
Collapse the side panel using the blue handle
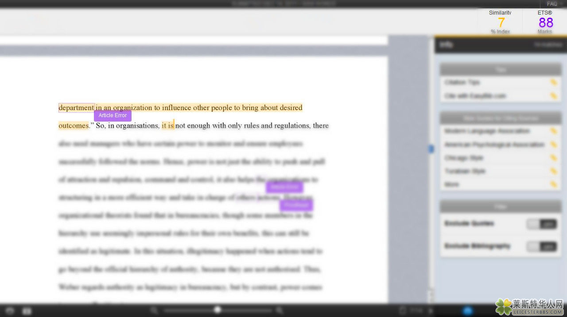click(x=431, y=149)
